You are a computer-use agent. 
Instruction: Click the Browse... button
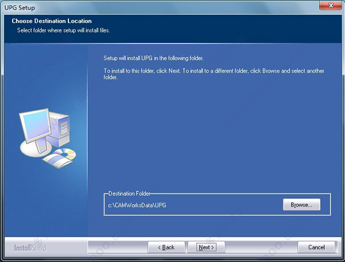coord(301,205)
